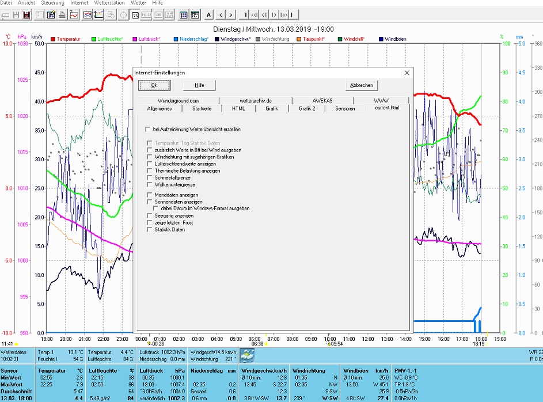Click the weather condition icon in status bar
Screen dimensions: 543x402
(247, 355)
